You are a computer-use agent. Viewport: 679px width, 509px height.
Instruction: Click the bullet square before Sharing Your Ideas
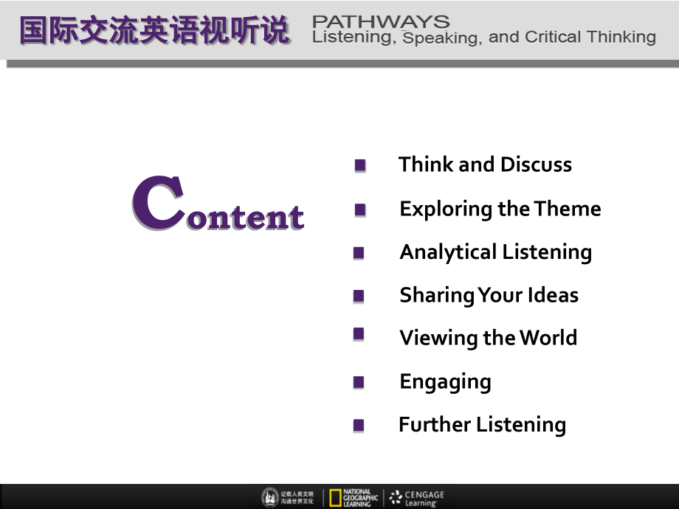click(359, 296)
